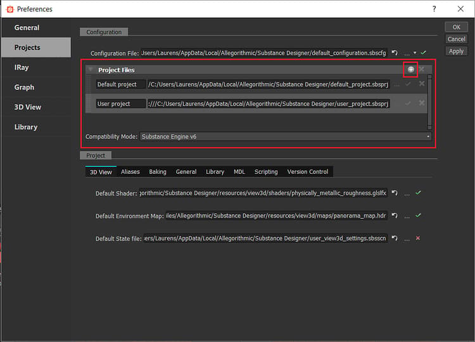
Task: Click green checkmark beside Default Environment Map
Action: point(418,216)
